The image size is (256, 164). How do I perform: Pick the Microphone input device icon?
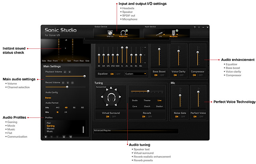173,33
